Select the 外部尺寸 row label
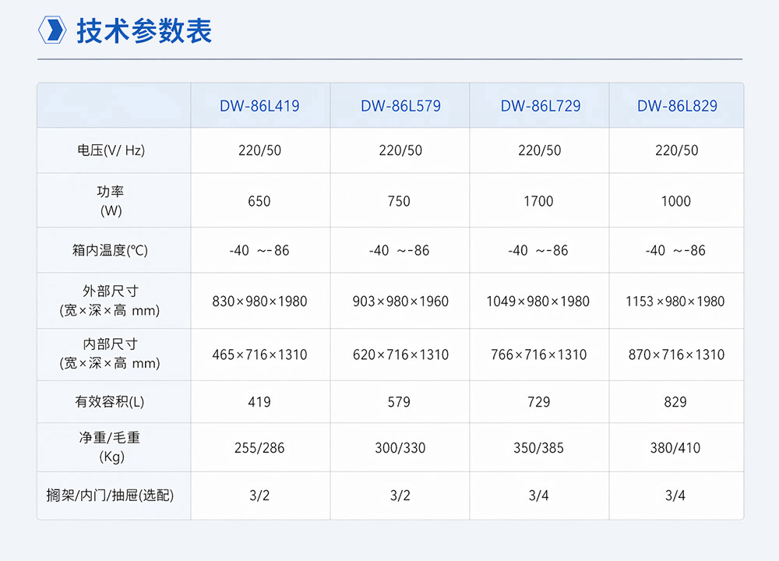Screen dimensions: 779x561 [x=110, y=301]
